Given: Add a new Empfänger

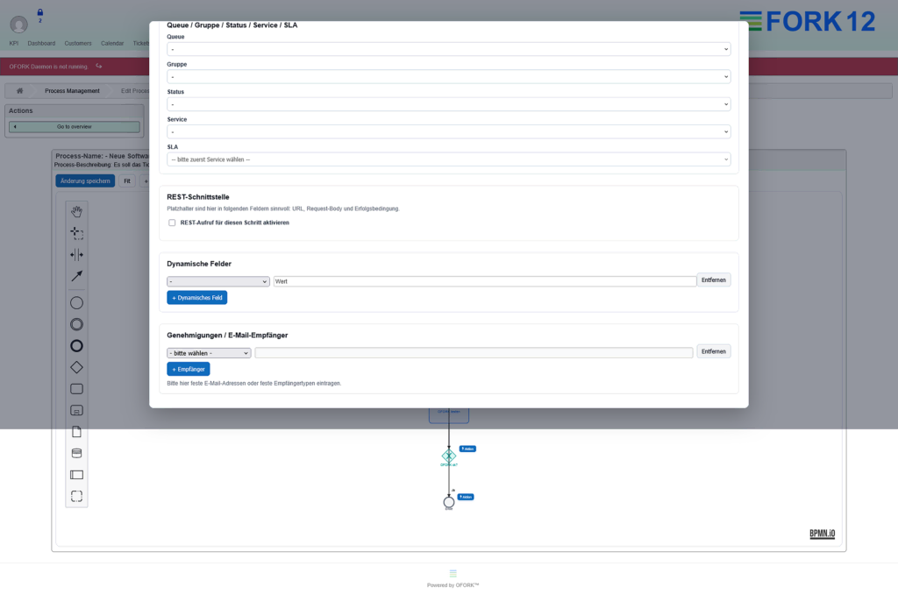Looking at the screenshot, I should tap(189, 369).
